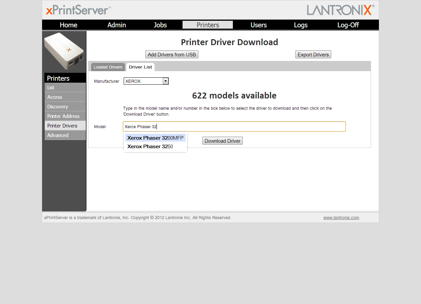Open the Printer Address sidebar item

click(65, 116)
